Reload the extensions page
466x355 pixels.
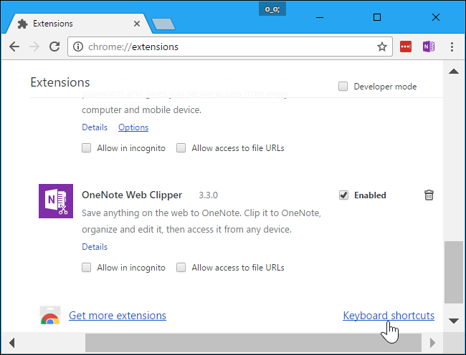pyautogui.click(x=54, y=47)
